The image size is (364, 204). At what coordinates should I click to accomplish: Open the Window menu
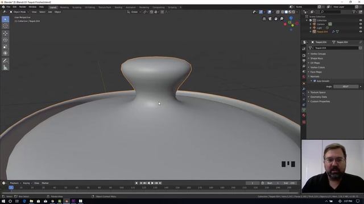coord(32,7)
